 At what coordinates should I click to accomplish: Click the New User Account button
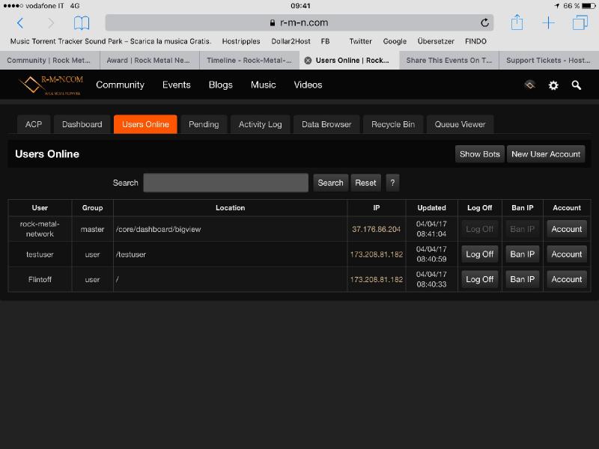click(546, 154)
